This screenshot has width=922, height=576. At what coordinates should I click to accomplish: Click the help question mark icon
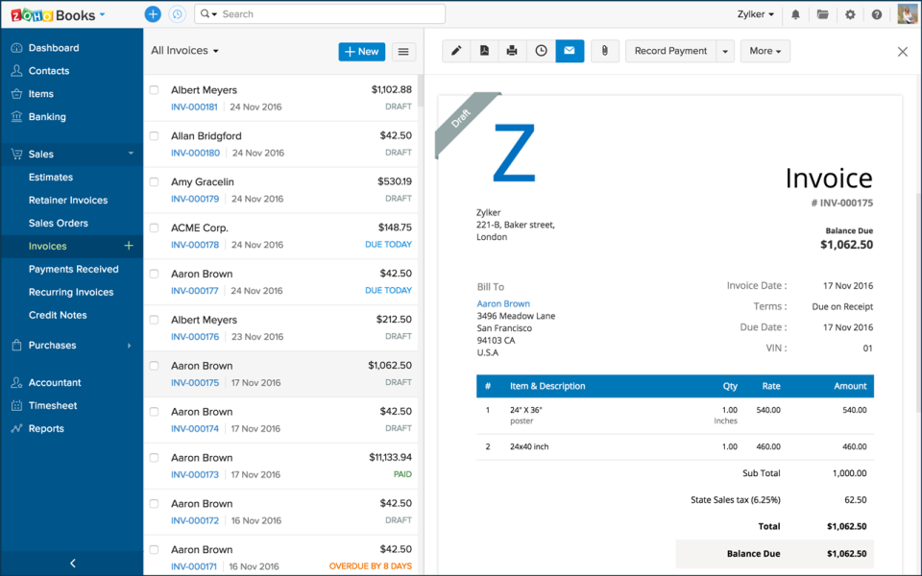(876, 14)
